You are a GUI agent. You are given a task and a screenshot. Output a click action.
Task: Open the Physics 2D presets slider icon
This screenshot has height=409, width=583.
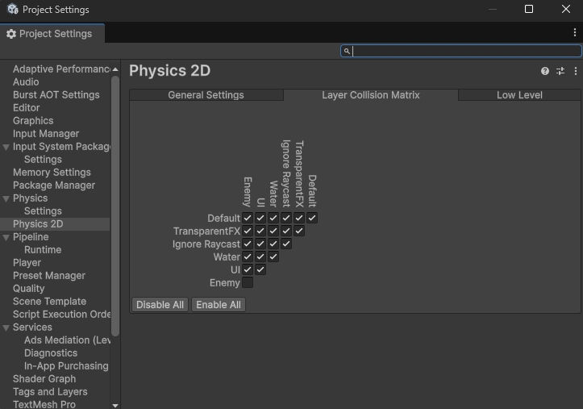pos(560,71)
